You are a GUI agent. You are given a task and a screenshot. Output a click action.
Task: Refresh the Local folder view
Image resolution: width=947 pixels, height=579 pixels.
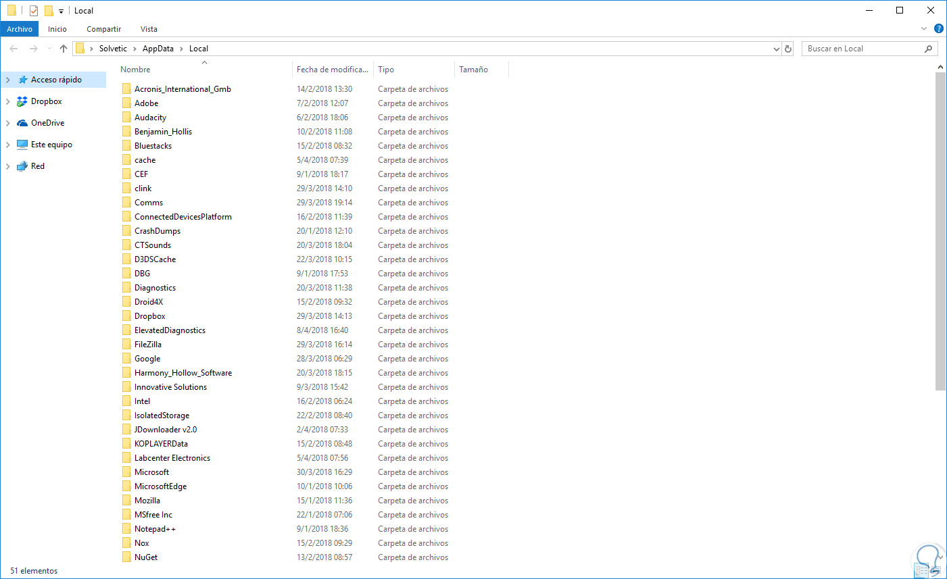coord(788,49)
